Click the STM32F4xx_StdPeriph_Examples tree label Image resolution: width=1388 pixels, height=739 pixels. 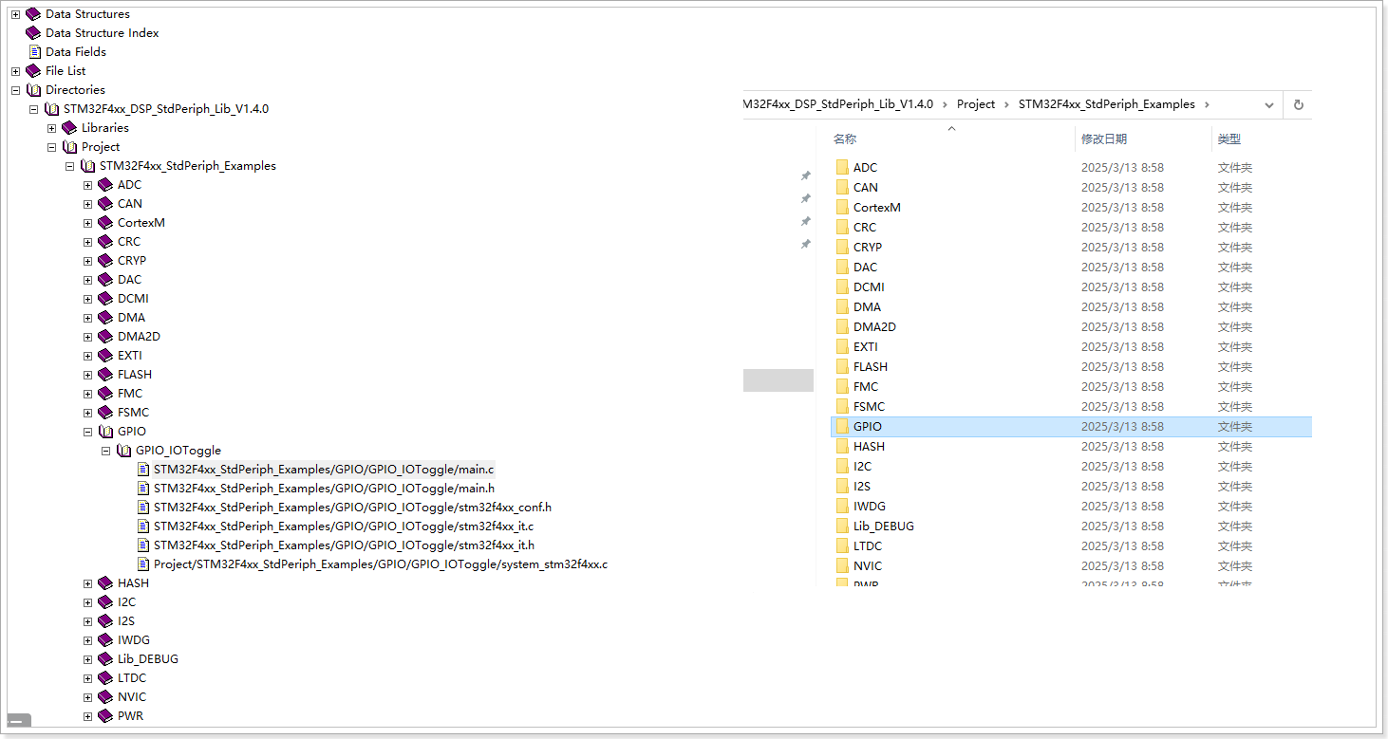coord(188,166)
